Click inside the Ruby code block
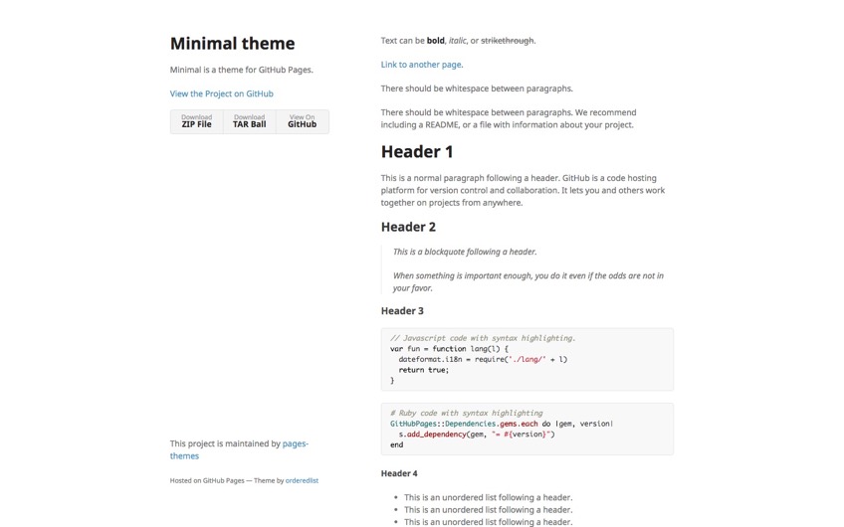Viewport: 844px width, 527px height. pyautogui.click(x=527, y=429)
